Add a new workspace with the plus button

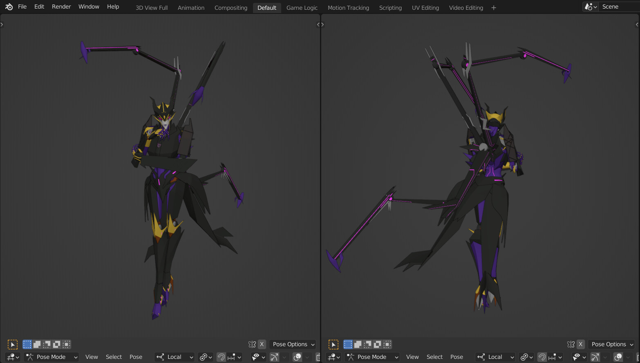[x=494, y=7]
